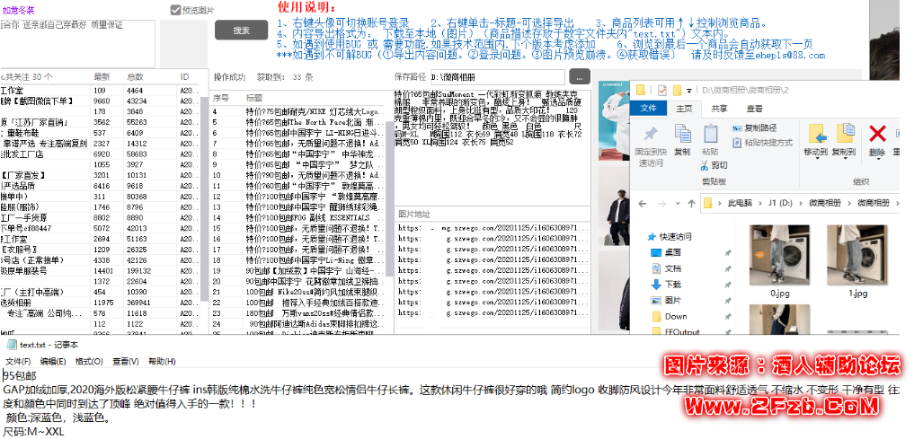Click the 搜索 button

[242, 31]
